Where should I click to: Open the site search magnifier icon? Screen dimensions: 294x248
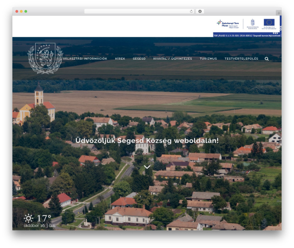pos(266,59)
